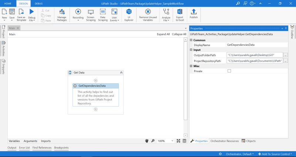Click Save as Template icon
The width and height of the screenshot is (296, 157).
[x=21, y=12]
